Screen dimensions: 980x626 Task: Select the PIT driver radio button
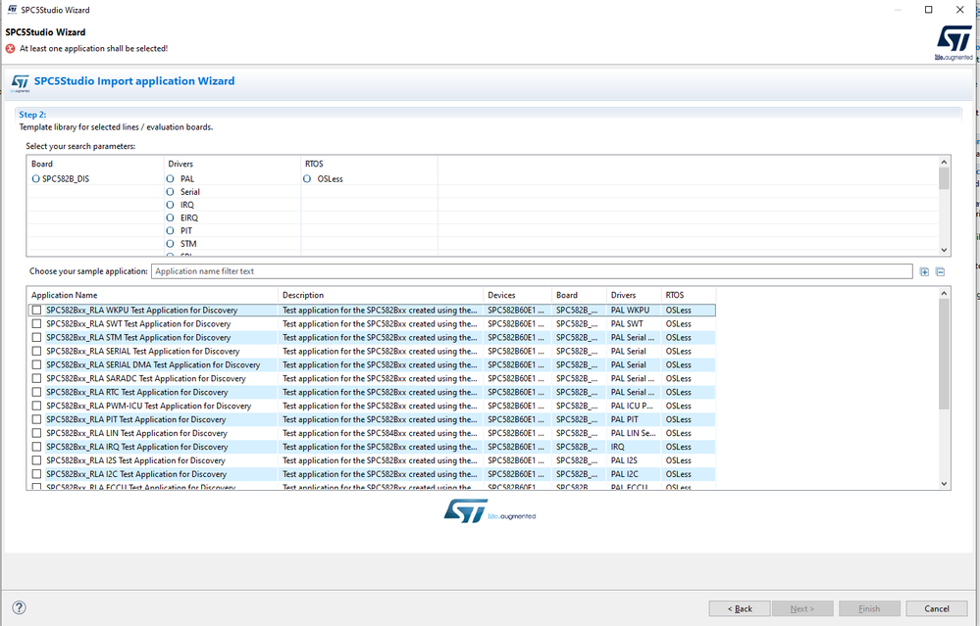(170, 231)
